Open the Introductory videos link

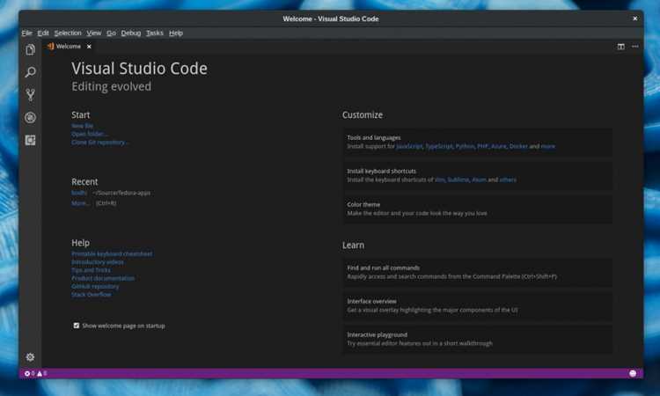98,261
